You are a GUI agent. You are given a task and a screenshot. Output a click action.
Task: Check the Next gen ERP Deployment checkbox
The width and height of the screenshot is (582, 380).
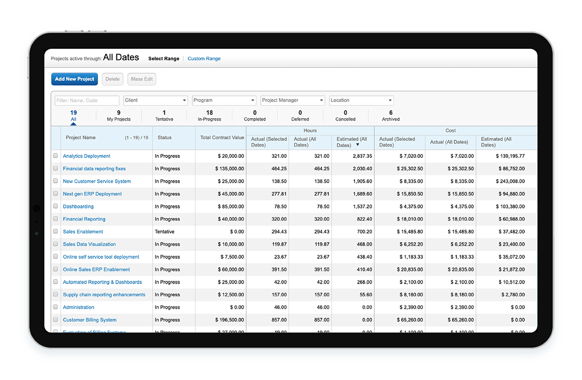coord(56,194)
